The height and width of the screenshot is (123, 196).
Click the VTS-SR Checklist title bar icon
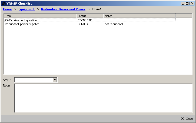coord(4,4)
